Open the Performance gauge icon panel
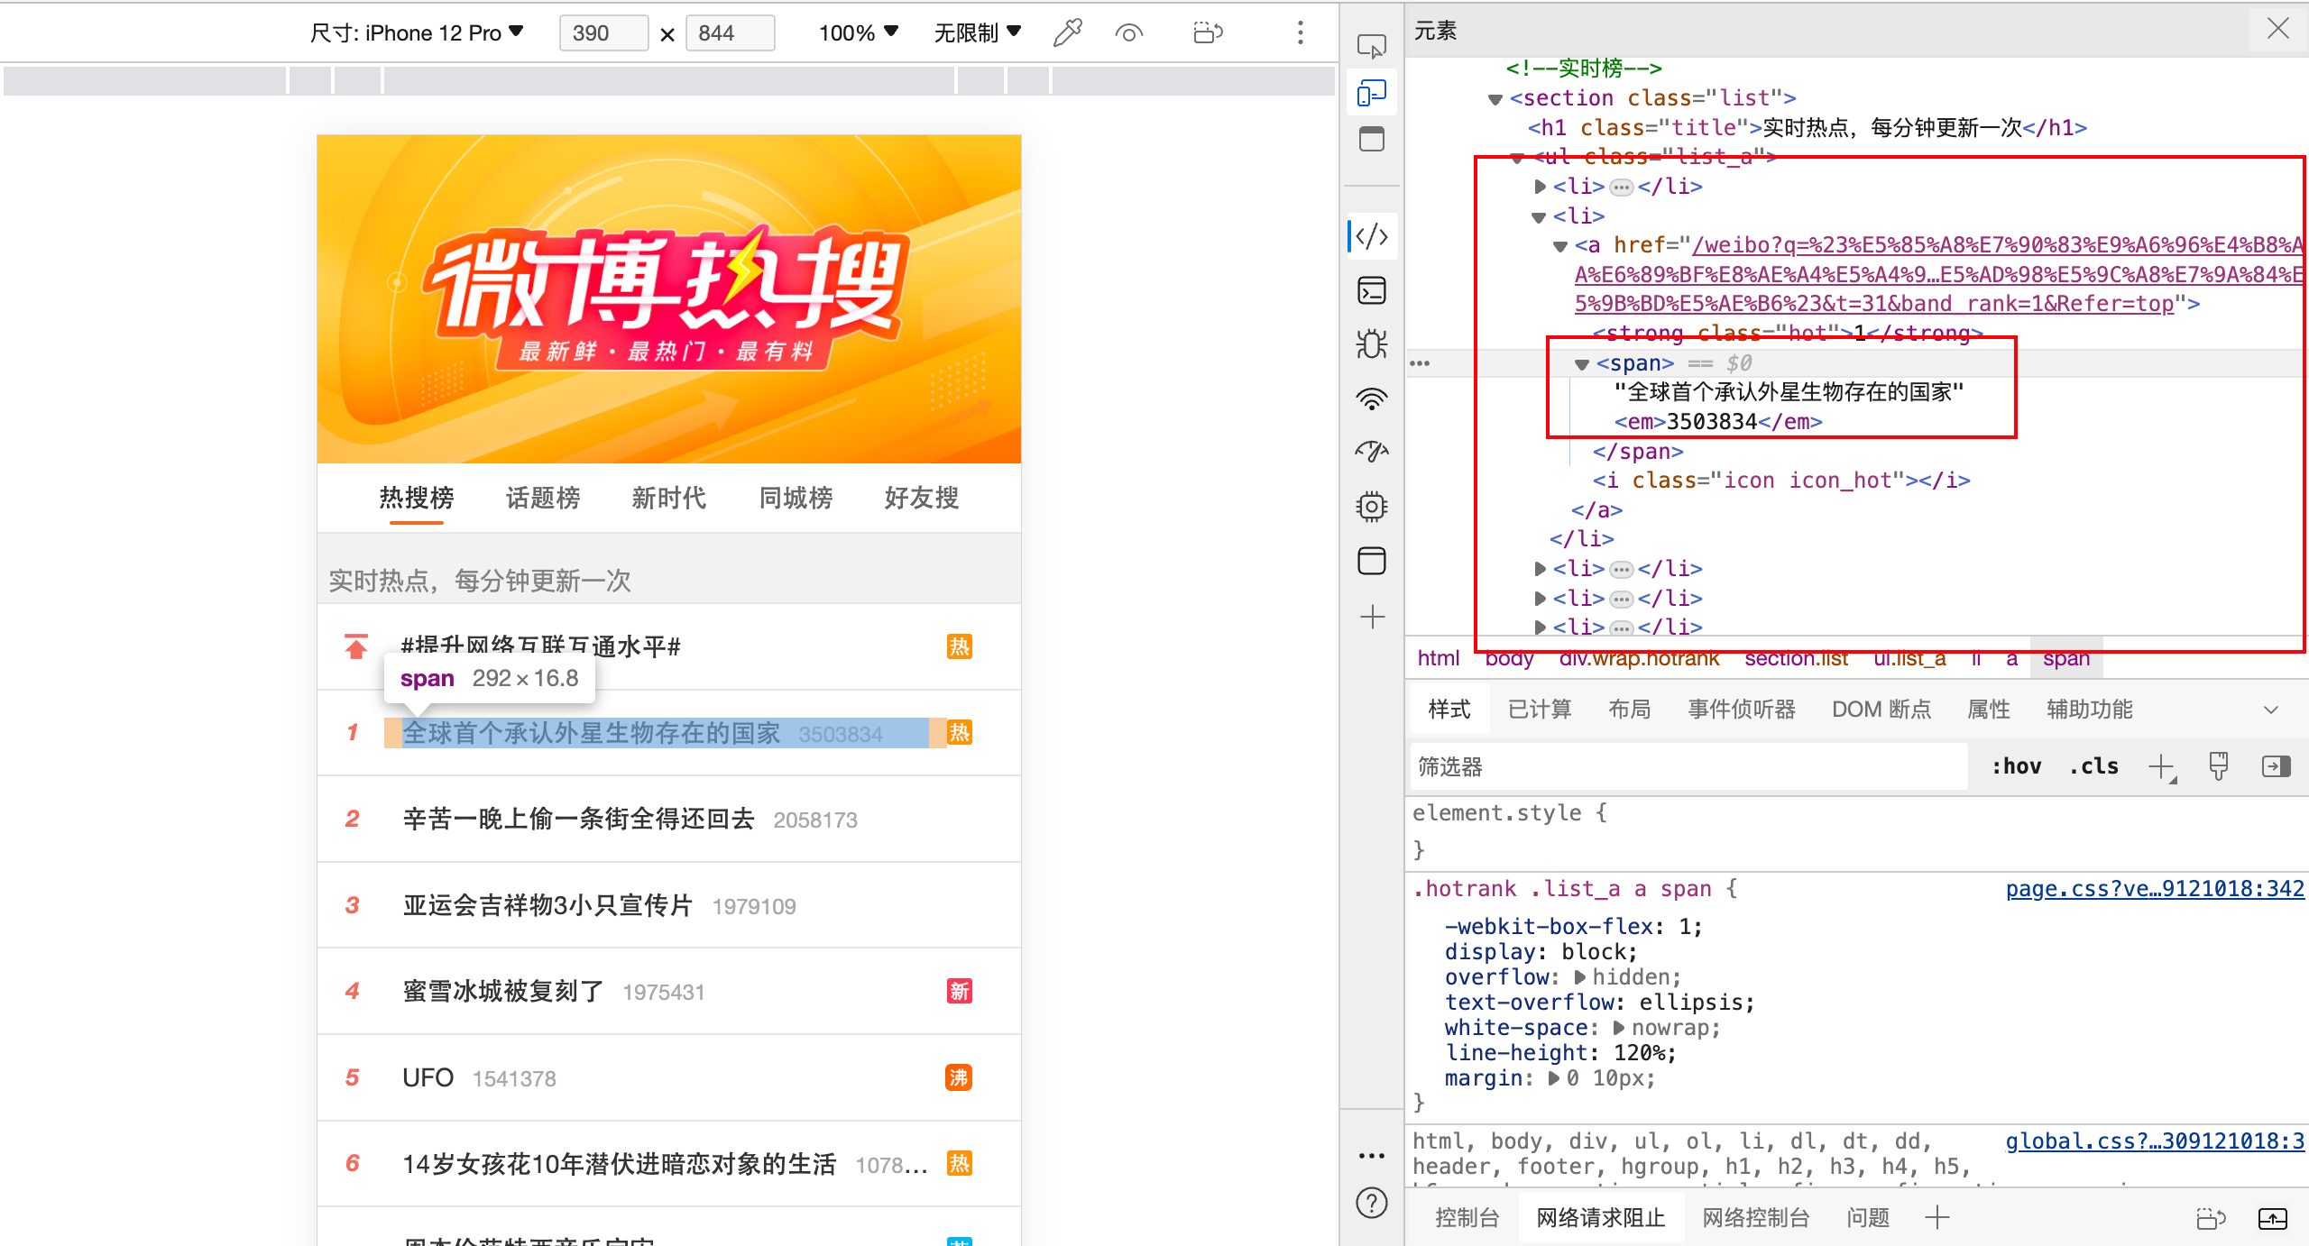 tap(1372, 452)
